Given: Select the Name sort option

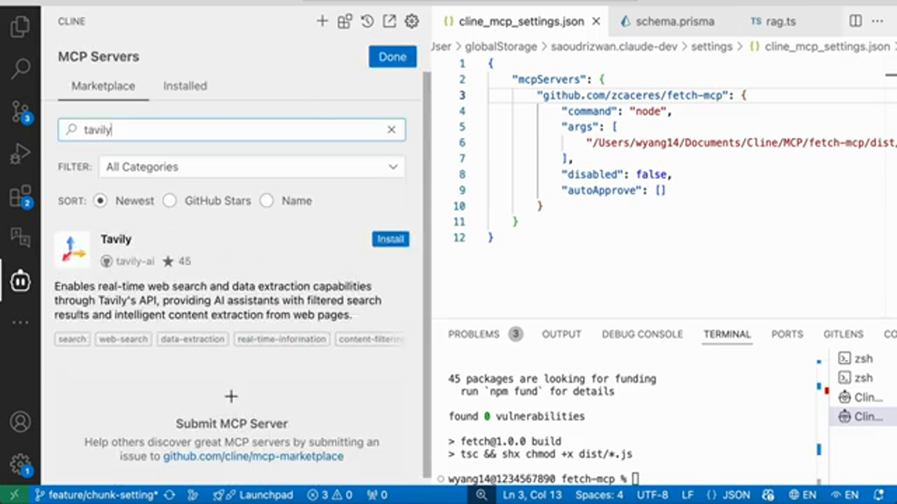Looking at the screenshot, I should (266, 201).
